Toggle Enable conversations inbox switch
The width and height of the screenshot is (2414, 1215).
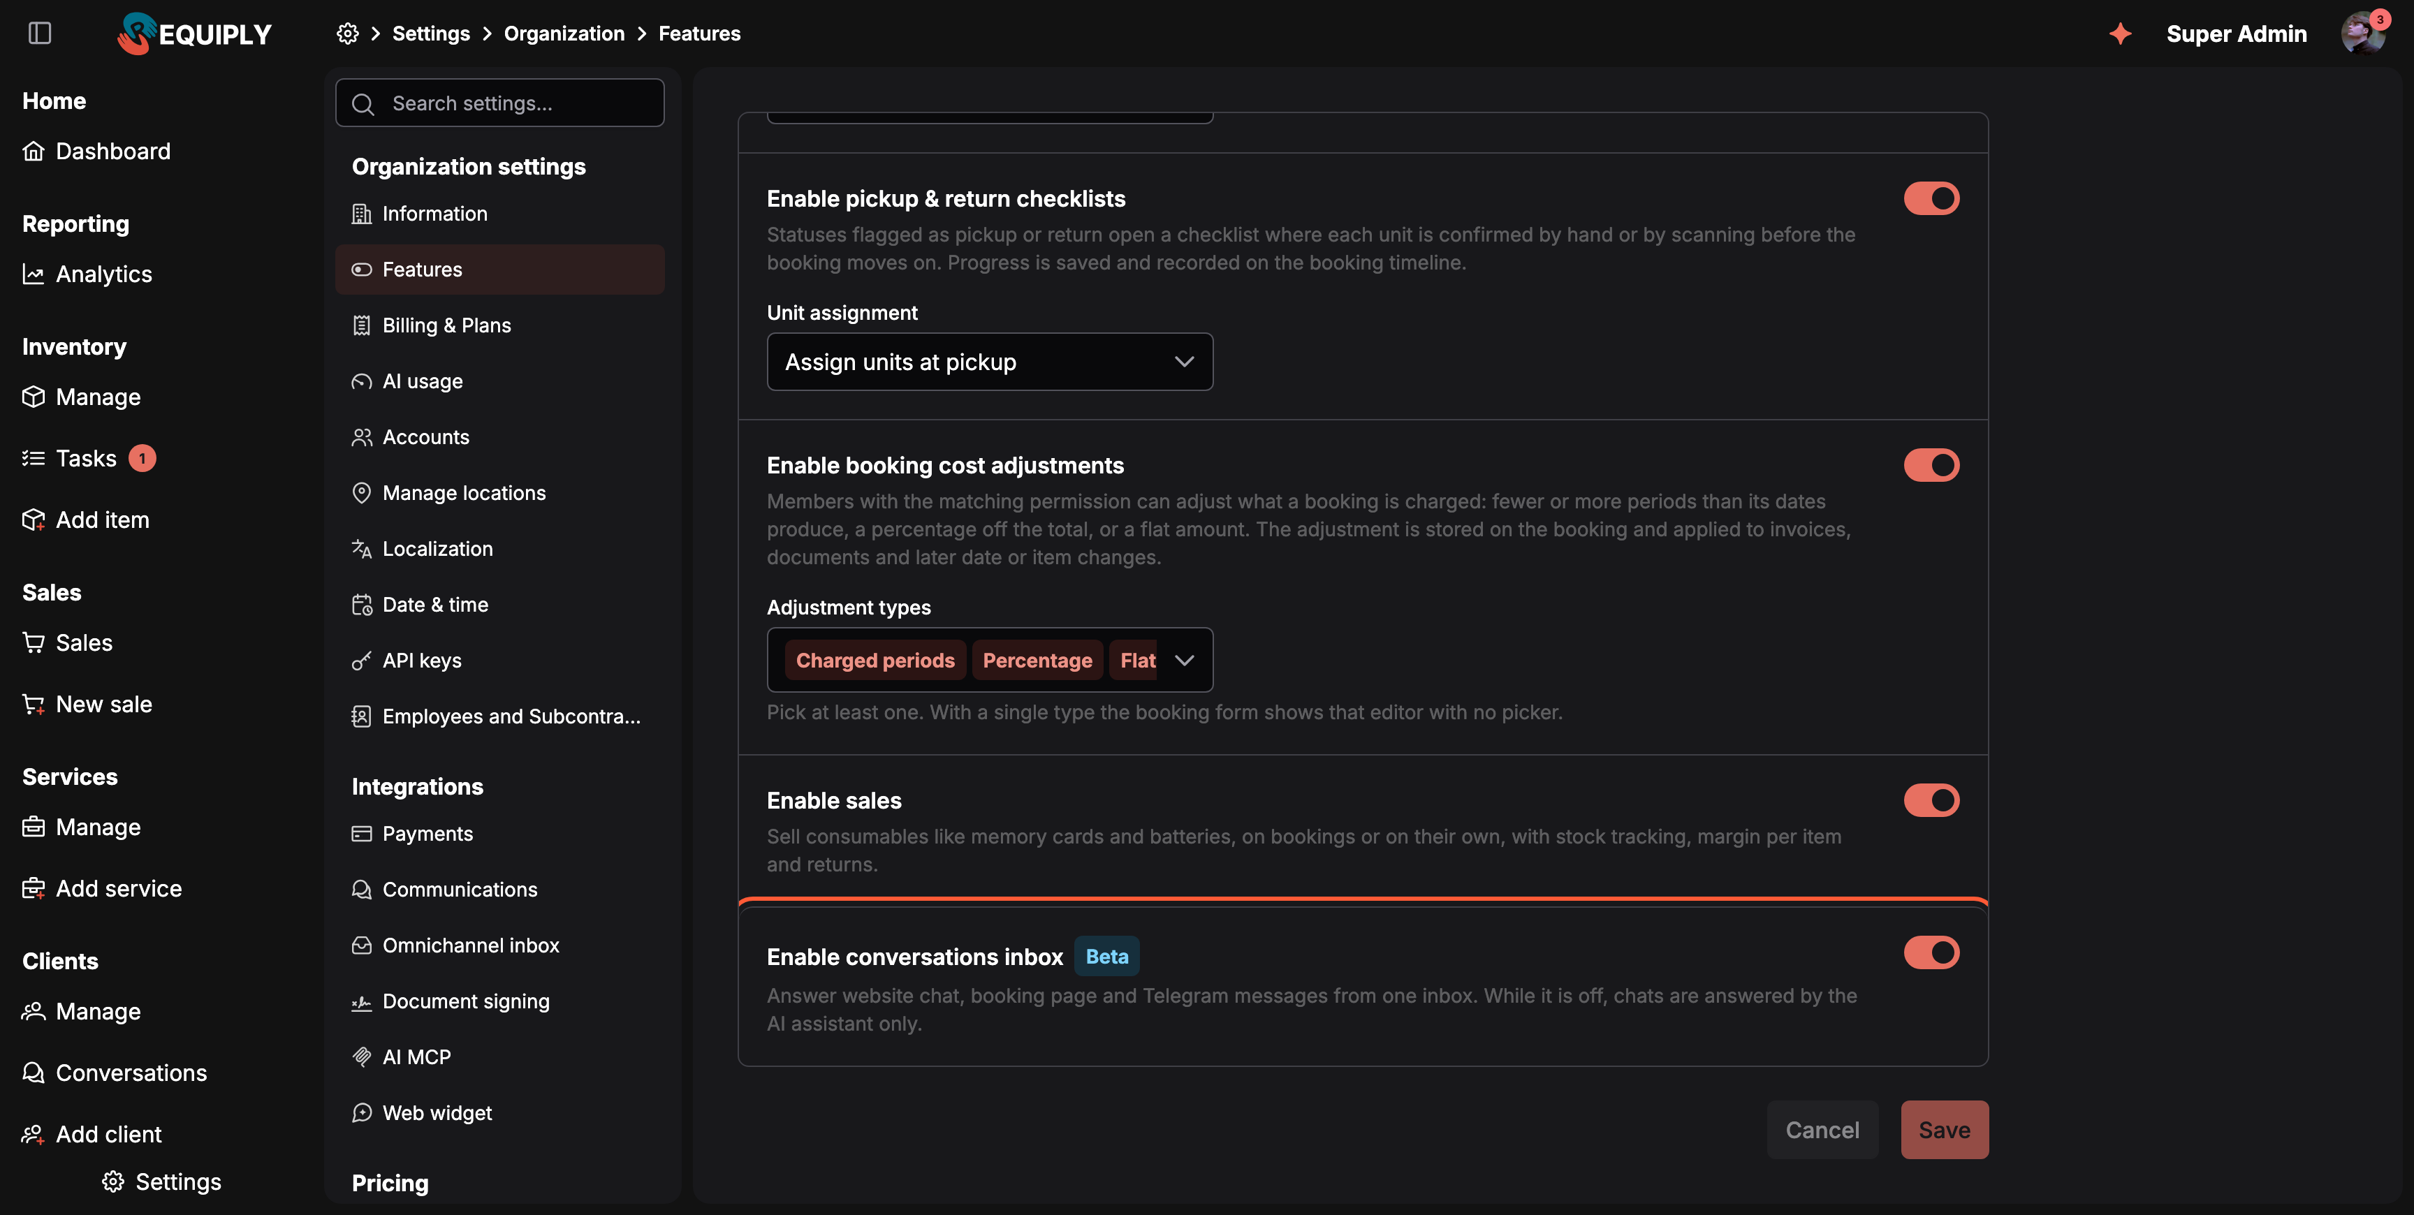click(x=1931, y=952)
